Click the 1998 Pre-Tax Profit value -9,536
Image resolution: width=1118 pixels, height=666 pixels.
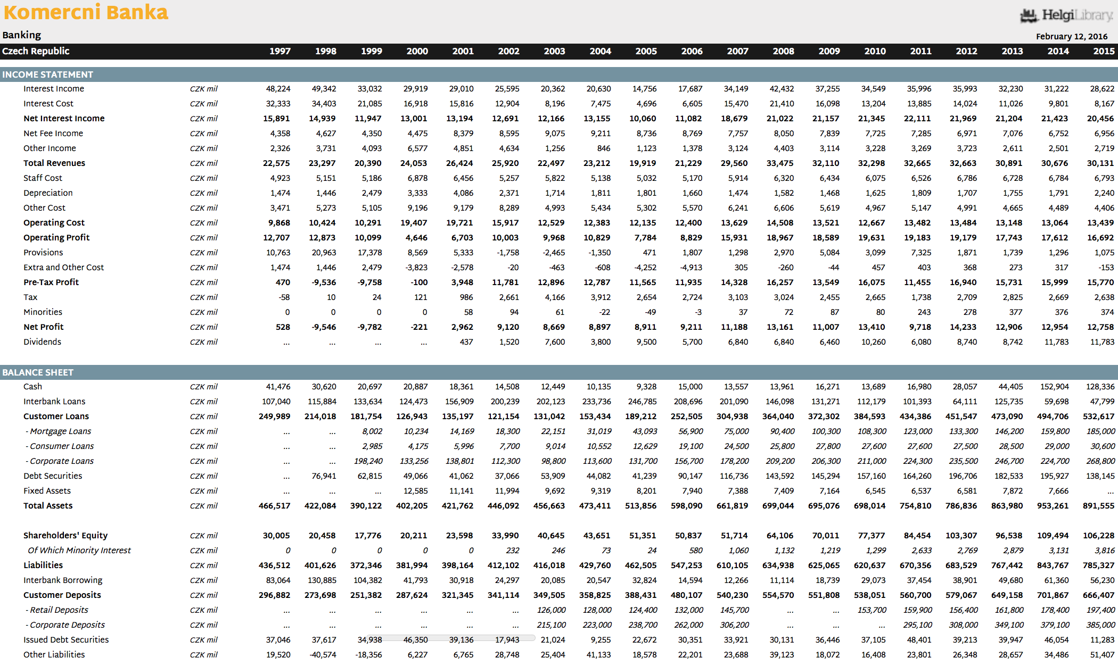point(324,282)
